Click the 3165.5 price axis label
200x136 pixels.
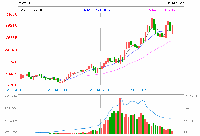click(12, 14)
